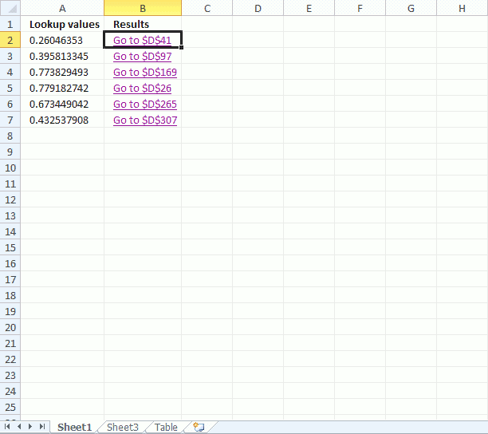Image resolution: width=488 pixels, height=434 pixels.
Task: Switch to the Table sheet tab
Action: tap(166, 427)
